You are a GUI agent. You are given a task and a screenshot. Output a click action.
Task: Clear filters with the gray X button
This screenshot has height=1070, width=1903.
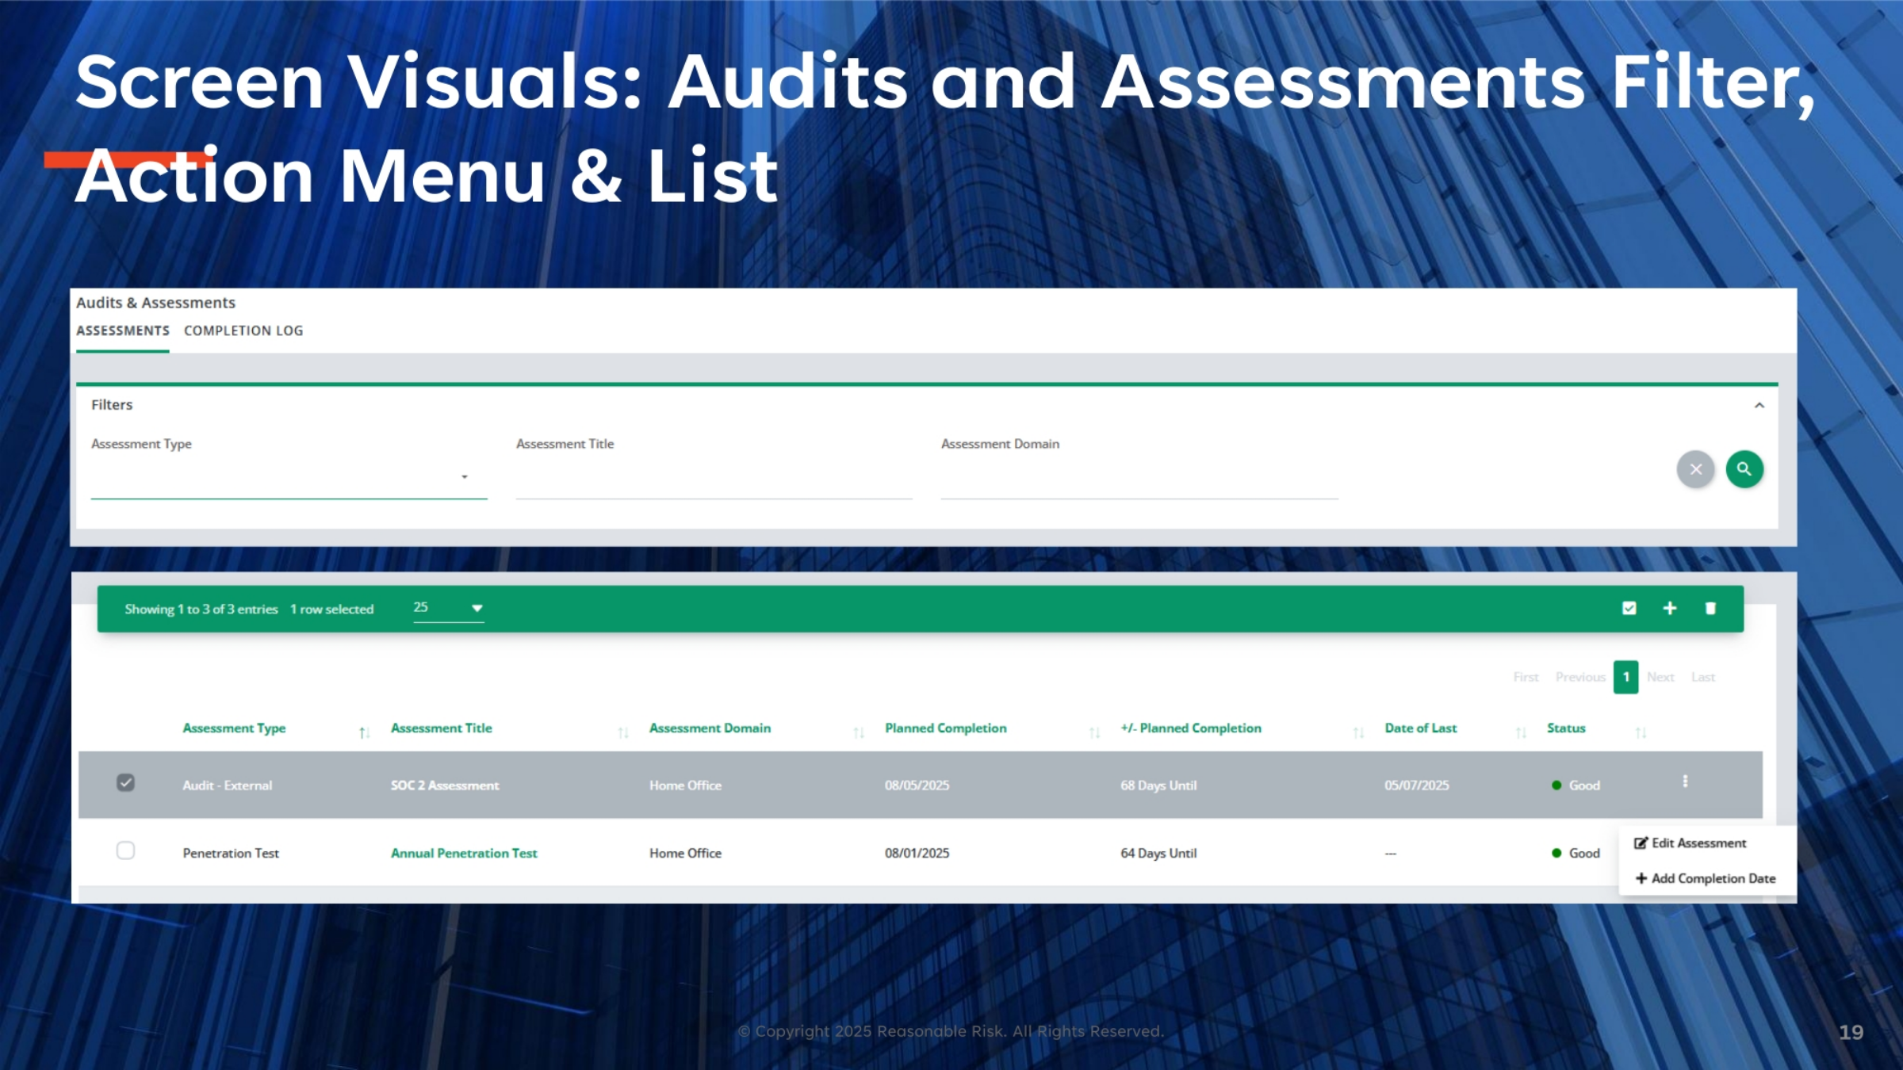(x=1695, y=469)
